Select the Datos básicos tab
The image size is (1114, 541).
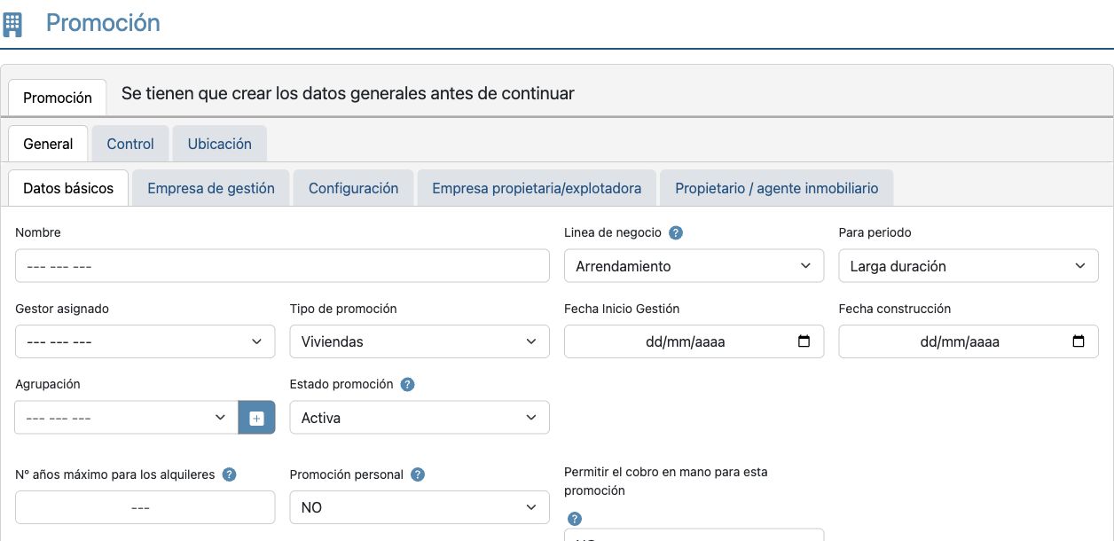point(68,188)
